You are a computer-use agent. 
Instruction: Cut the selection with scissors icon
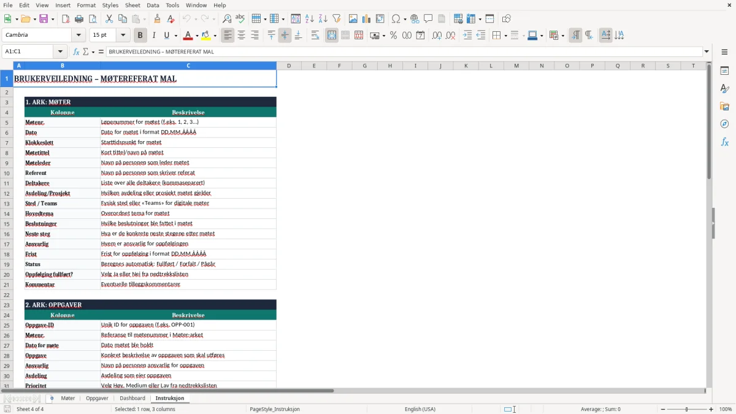pyautogui.click(x=109, y=19)
